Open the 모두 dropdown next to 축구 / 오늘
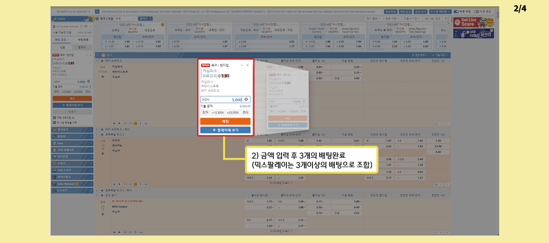The width and height of the screenshot is (549, 243). click(x=125, y=18)
